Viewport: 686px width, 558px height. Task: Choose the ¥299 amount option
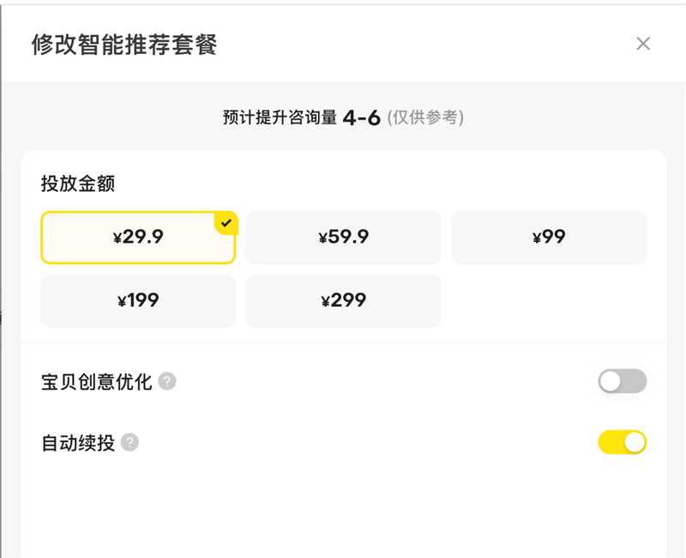pos(344,301)
